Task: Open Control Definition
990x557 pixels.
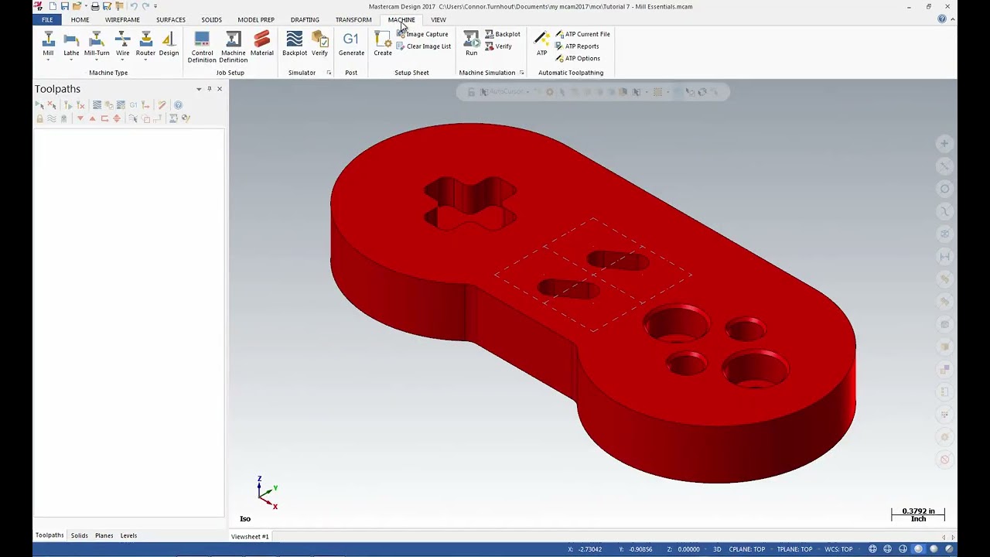Action: tap(202, 47)
